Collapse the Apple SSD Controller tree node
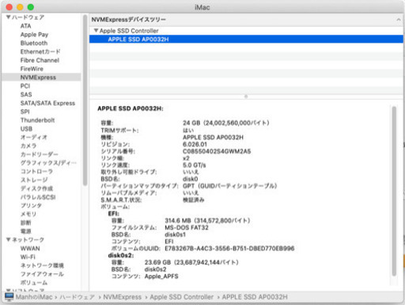The height and width of the screenshot is (305, 405). tap(96, 31)
